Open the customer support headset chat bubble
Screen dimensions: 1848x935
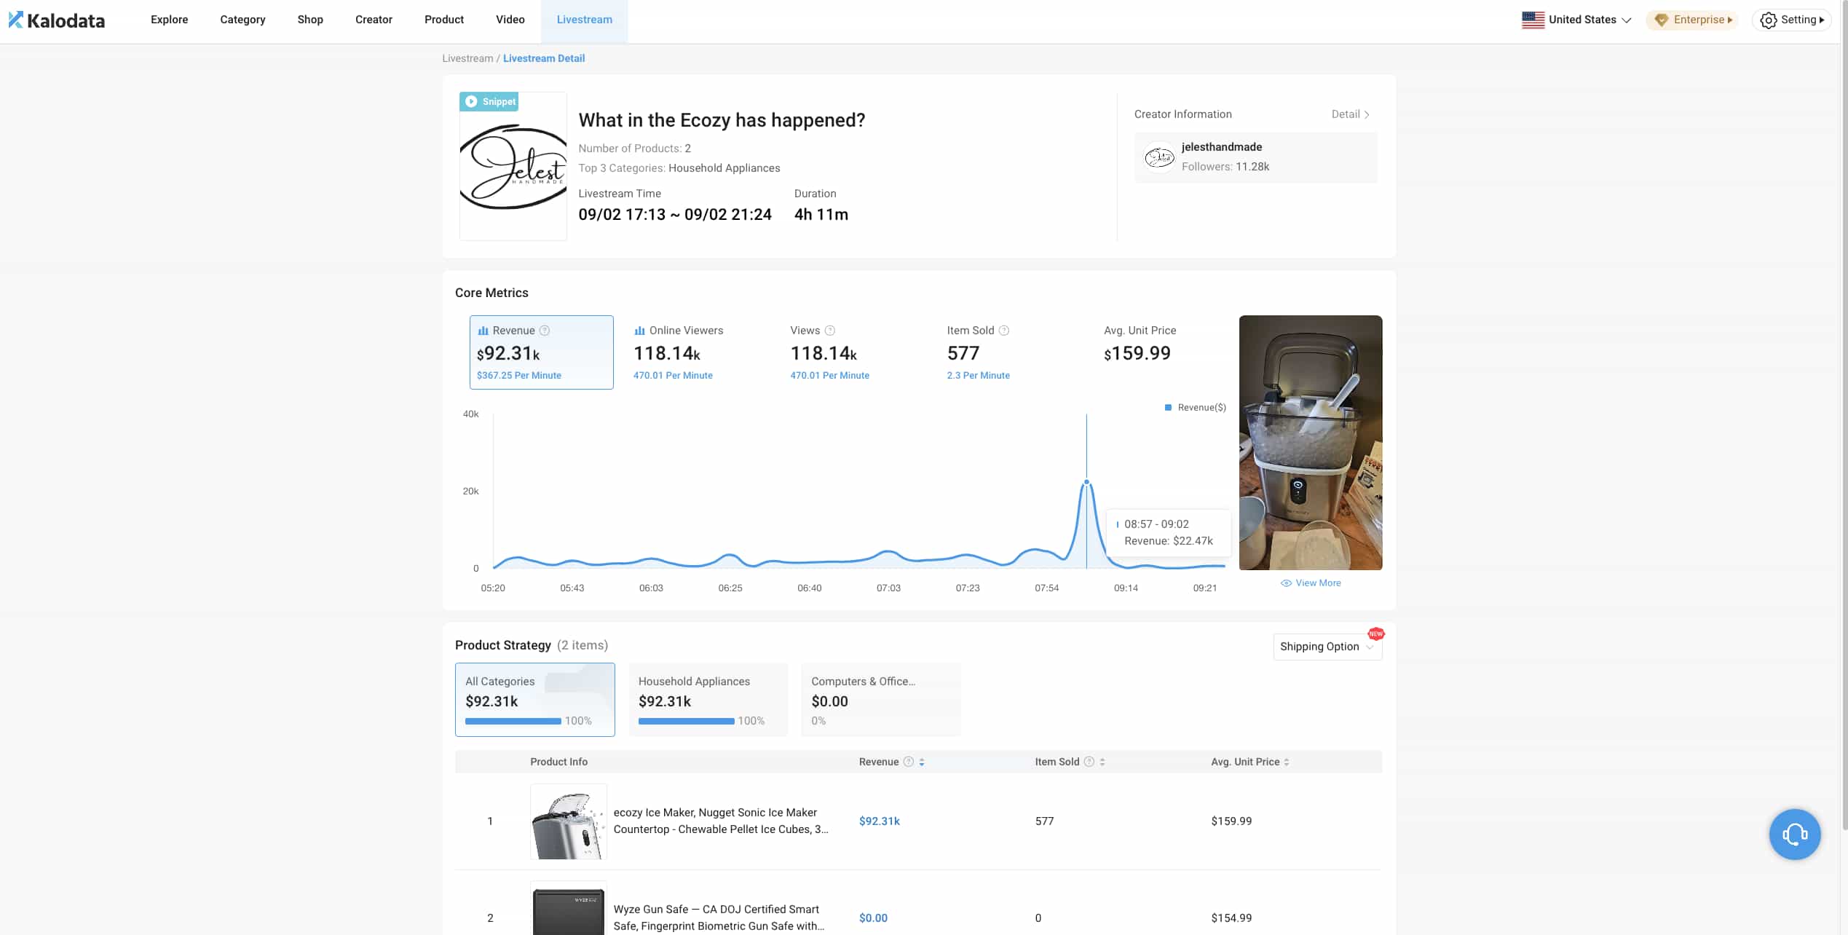point(1794,835)
